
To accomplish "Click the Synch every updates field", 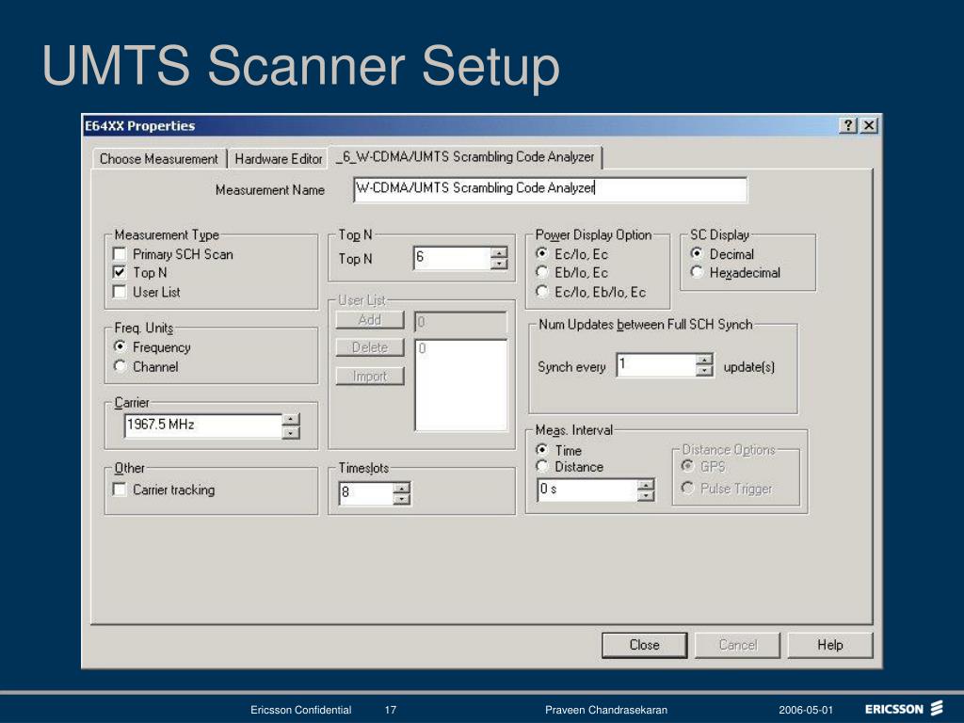I will coord(656,365).
